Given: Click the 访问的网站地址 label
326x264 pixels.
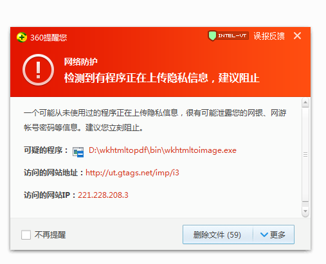Looking at the screenshot, I should pos(53,173).
